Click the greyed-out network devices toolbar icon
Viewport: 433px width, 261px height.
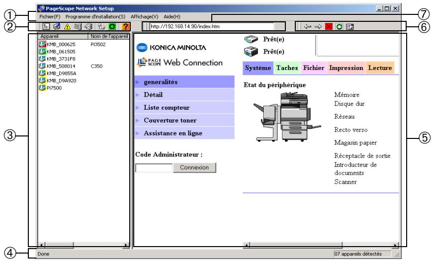(x=101, y=26)
